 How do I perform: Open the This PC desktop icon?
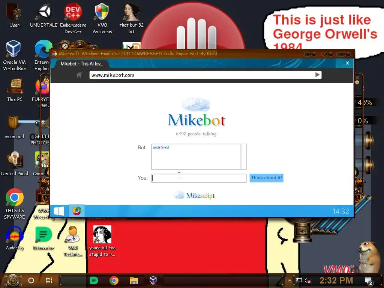(15, 90)
